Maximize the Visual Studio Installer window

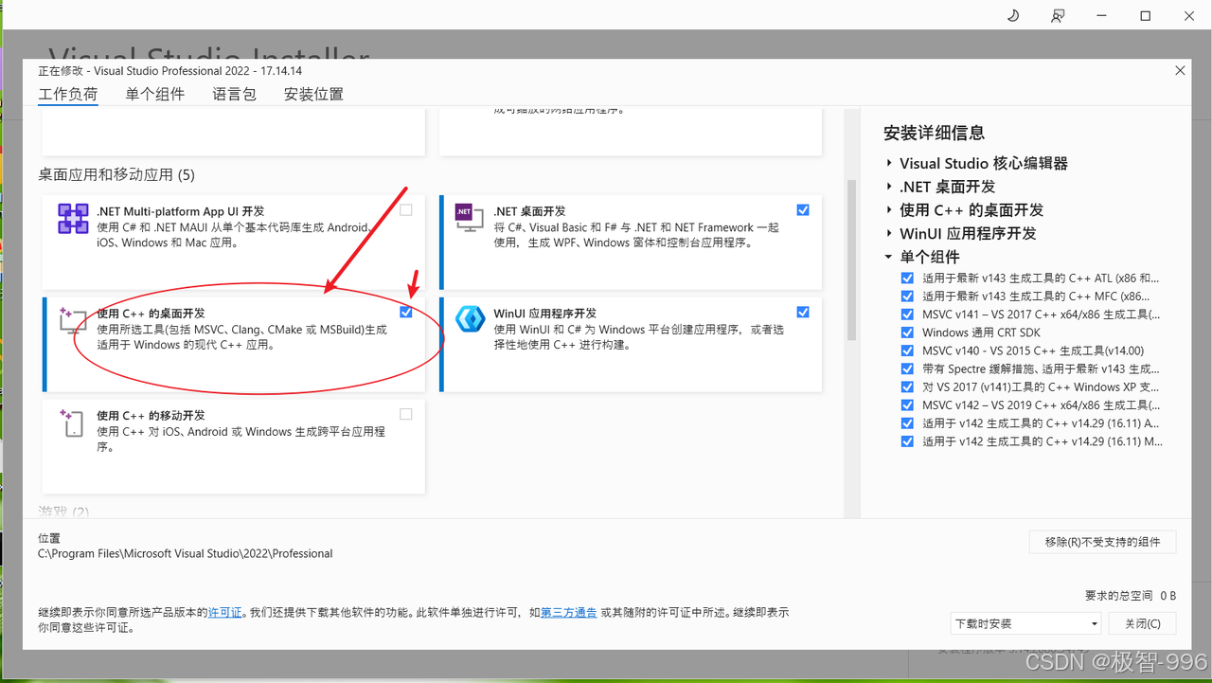pos(1145,16)
